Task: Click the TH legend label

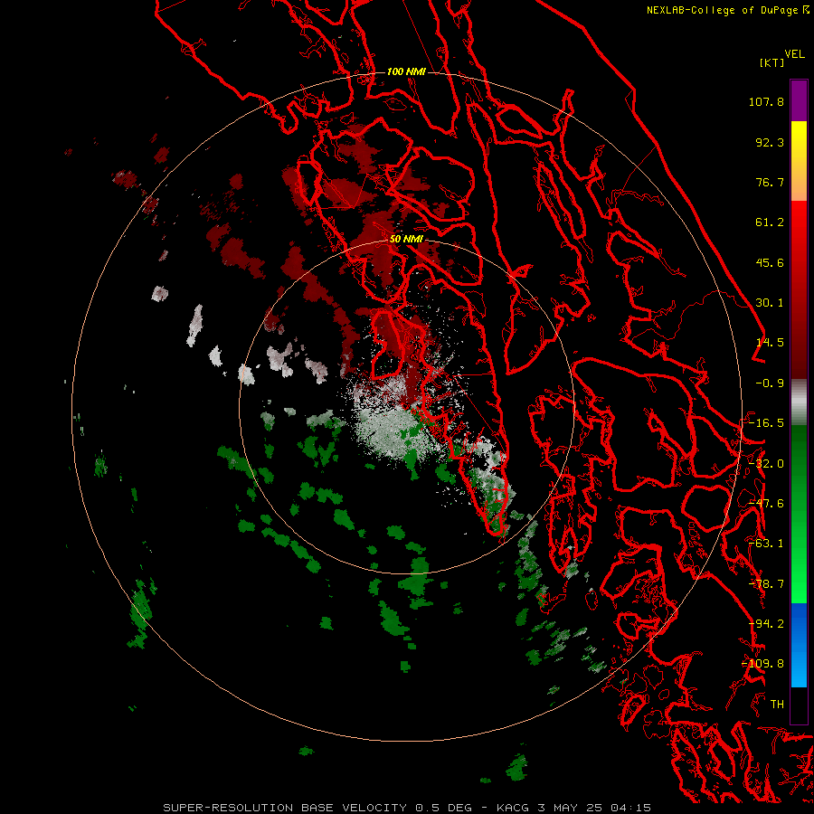Action: tap(777, 705)
